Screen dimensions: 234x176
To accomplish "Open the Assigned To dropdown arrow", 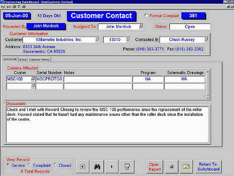I will (x=141, y=26).
